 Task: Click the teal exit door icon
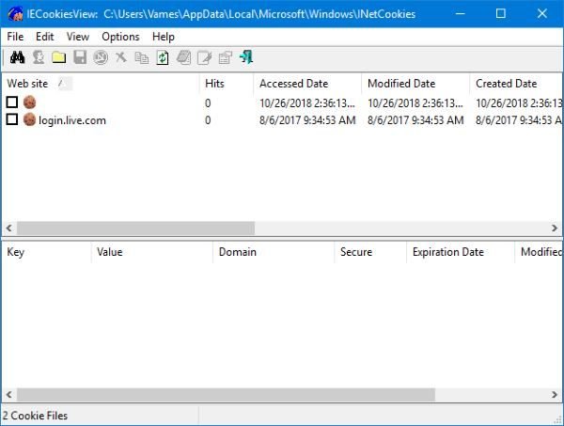tap(246, 57)
